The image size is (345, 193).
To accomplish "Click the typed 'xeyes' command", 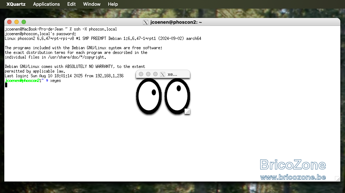I will pos(55,81).
